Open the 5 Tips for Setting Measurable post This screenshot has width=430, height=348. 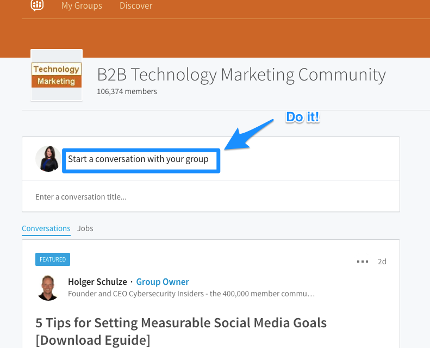point(181,331)
